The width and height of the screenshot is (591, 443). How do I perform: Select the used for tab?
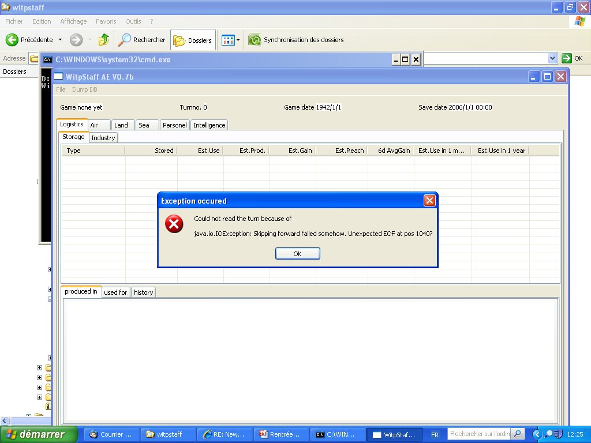115,292
